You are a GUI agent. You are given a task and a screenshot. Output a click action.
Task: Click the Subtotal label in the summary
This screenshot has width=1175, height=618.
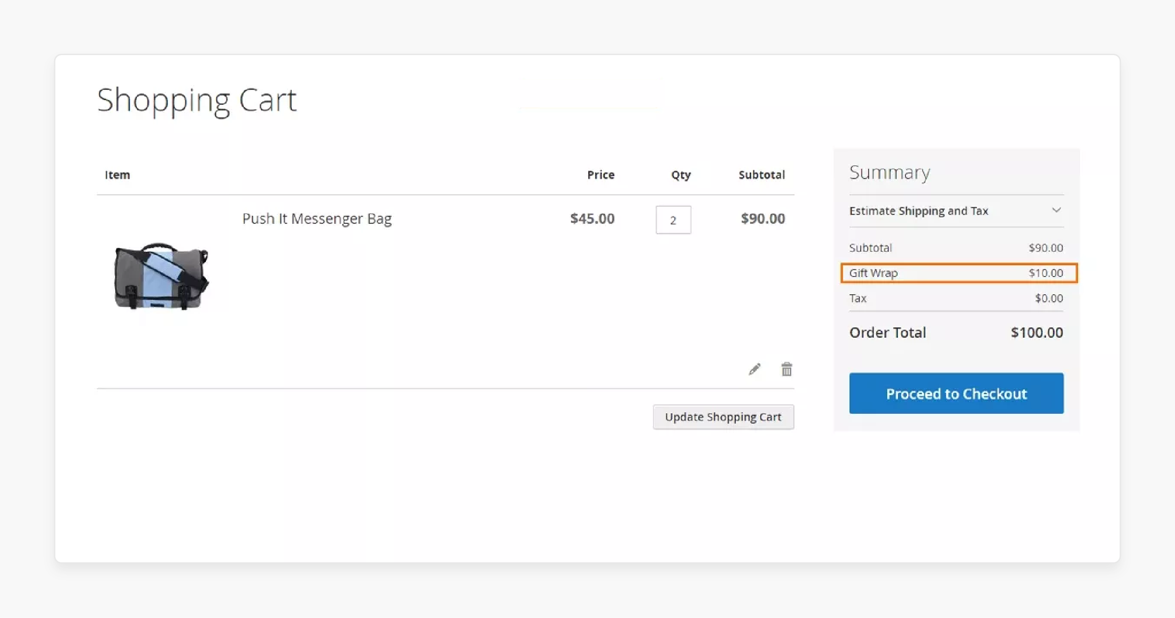(x=871, y=248)
